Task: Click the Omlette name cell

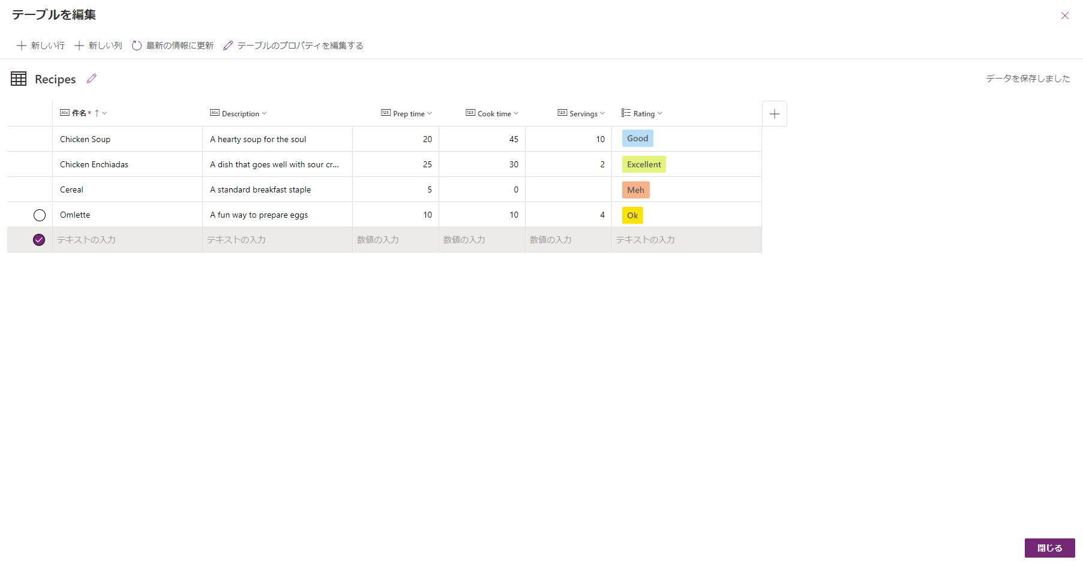Action: click(127, 215)
